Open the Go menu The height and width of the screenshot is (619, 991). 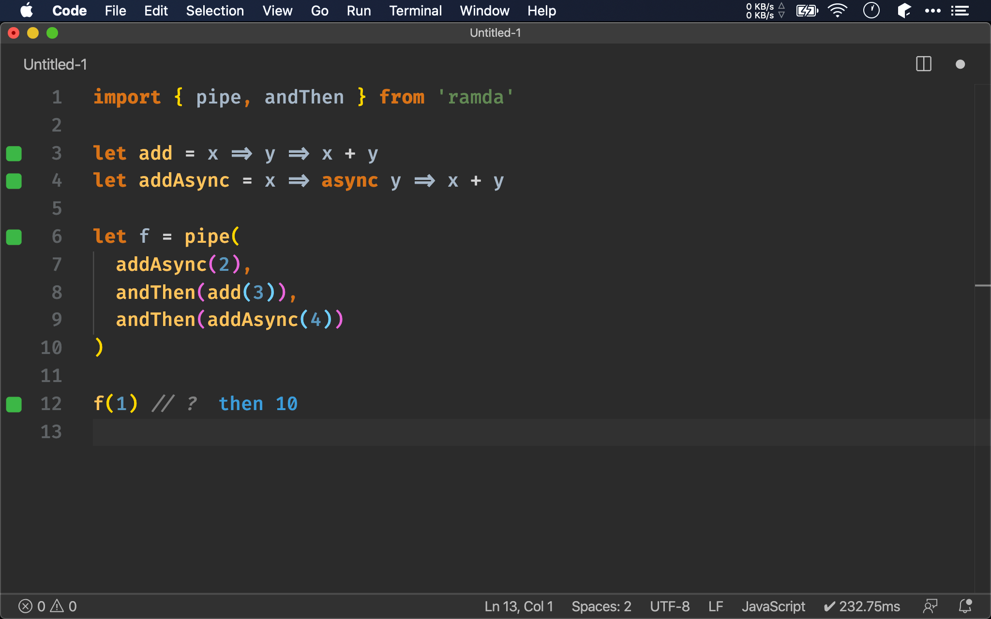click(319, 11)
